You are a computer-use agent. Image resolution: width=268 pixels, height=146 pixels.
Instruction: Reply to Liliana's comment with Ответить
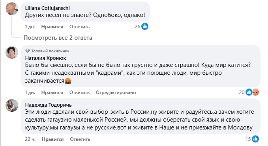pyautogui.click(x=79, y=27)
